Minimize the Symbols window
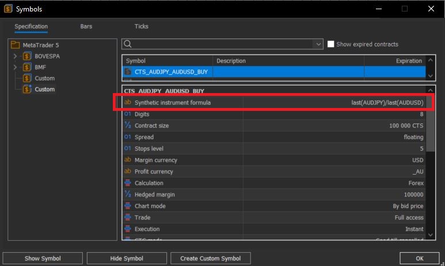This screenshot has height=266, width=445. tap(379, 9)
